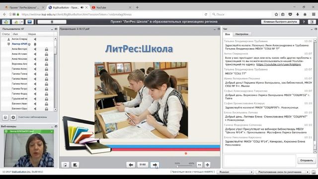This screenshot has height=179, width=318.
Task: Open user settings gear below users list
Action: point(13,117)
